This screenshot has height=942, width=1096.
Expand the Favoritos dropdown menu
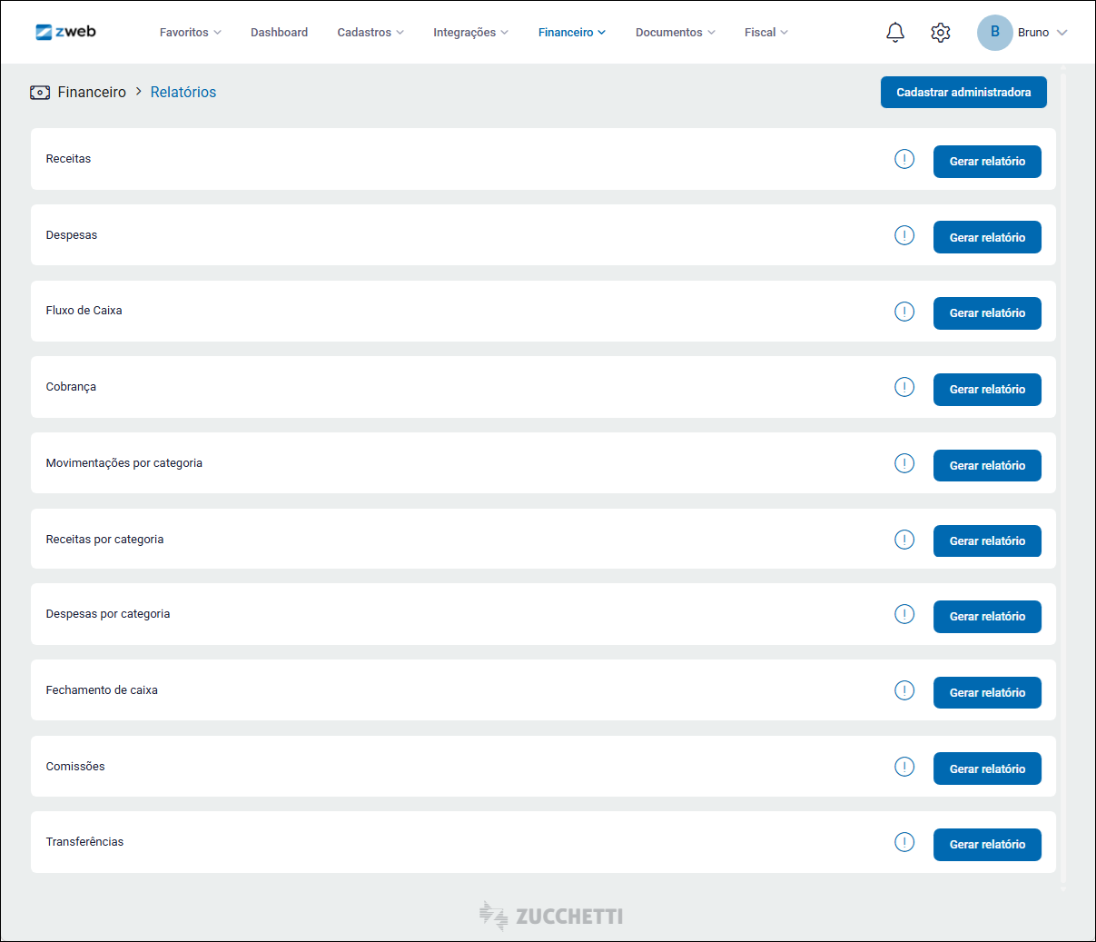pyautogui.click(x=190, y=33)
